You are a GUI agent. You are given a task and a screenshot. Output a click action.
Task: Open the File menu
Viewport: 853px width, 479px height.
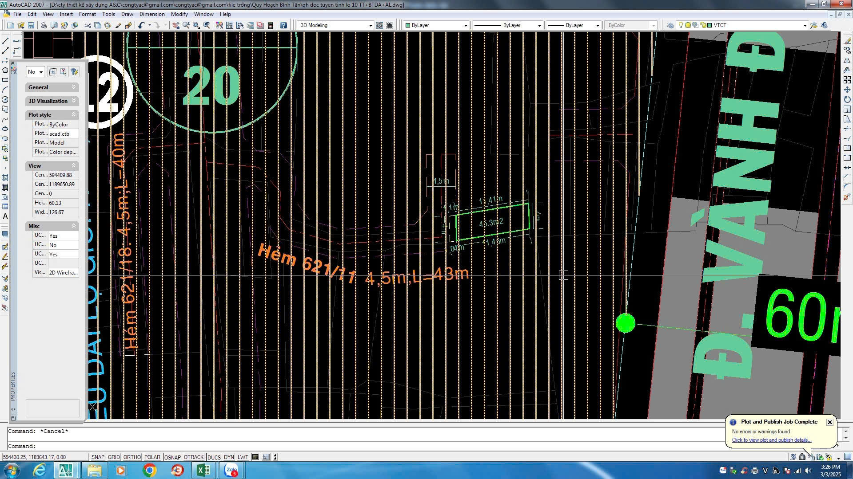tap(17, 14)
